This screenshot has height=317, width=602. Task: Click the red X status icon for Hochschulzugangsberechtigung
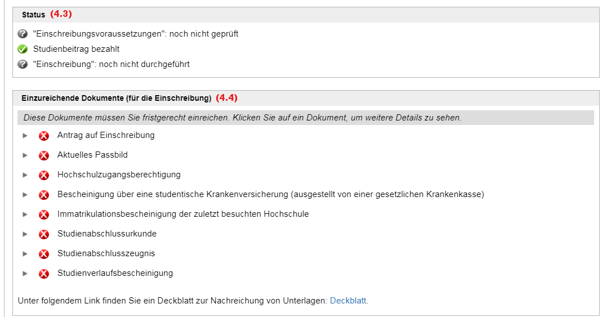tap(44, 175)
